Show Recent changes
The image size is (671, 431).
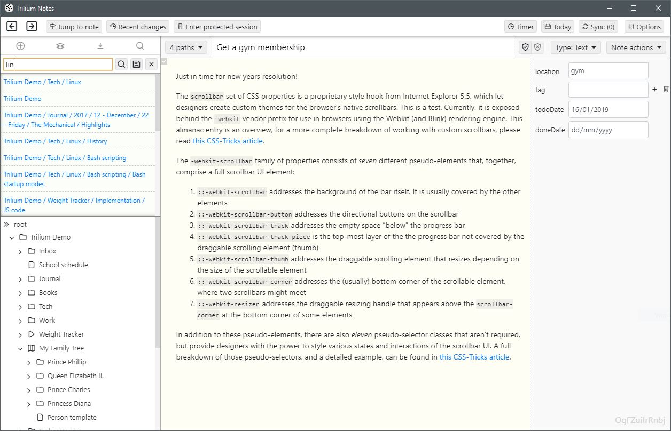138,27
